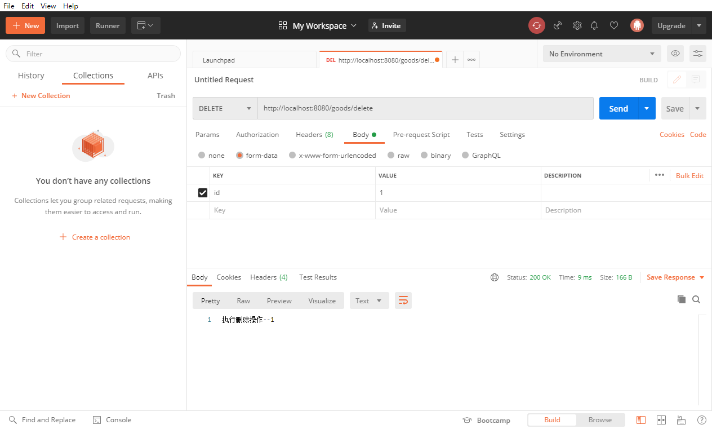Open the help question mark icon
Screen dimensions: 712x429
pyautogui.click(x=702, y=420)
